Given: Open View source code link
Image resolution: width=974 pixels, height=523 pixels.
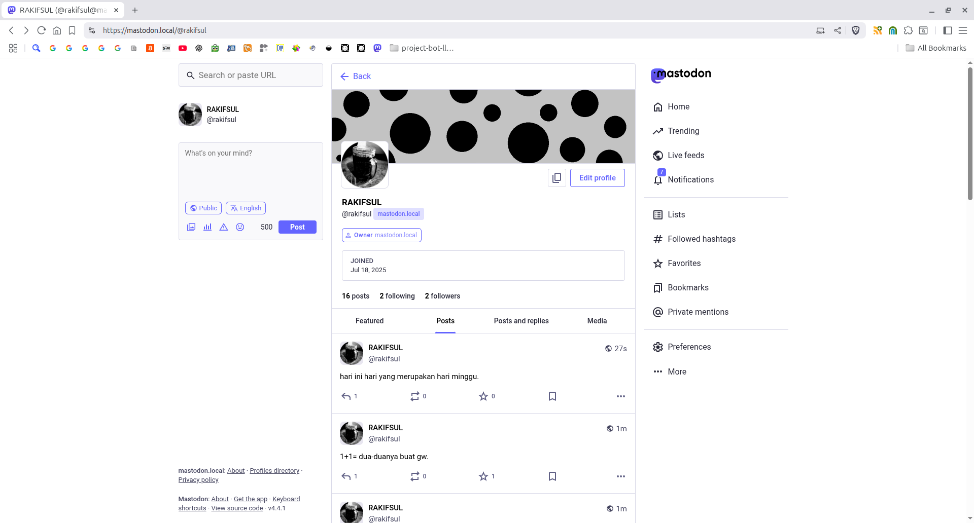Looking at the screenshot, I should (237, 508).
